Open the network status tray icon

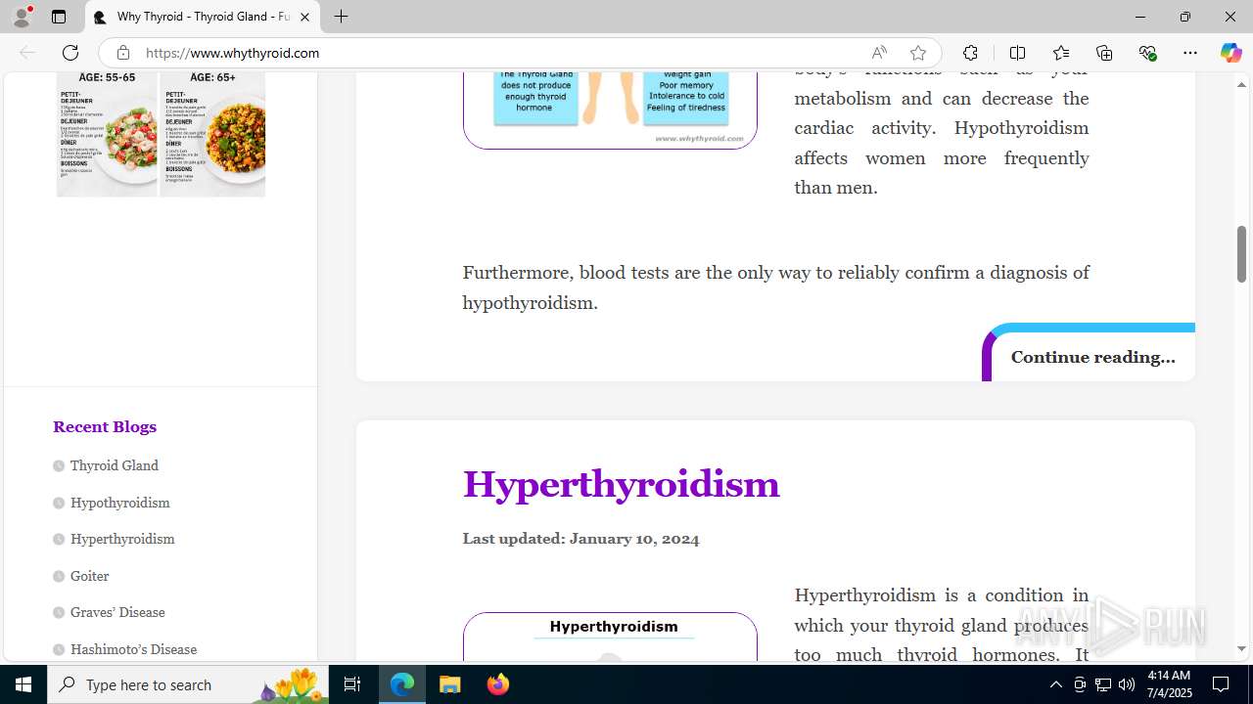1103,684
